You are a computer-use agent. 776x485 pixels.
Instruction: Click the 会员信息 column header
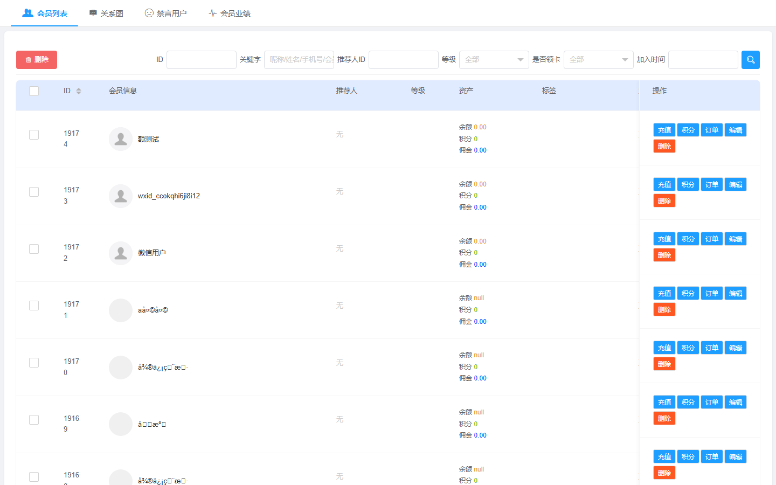coord(123,91)
